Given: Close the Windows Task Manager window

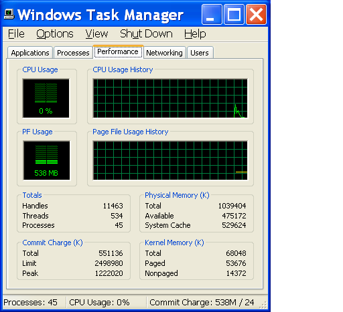Looking at the screenshot, I should click(256, 15).
